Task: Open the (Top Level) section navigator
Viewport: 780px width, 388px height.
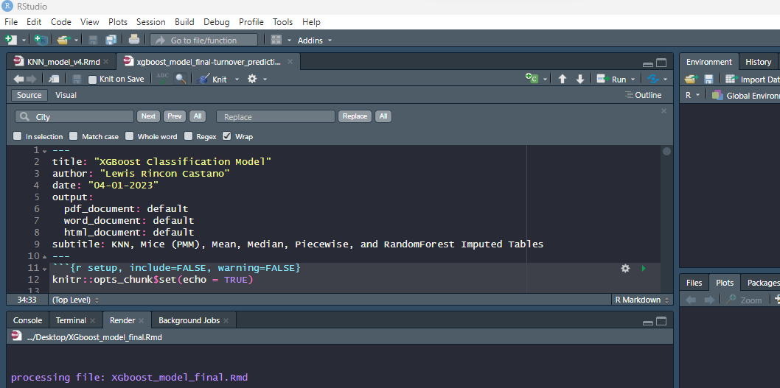Action: coord(75,300)
